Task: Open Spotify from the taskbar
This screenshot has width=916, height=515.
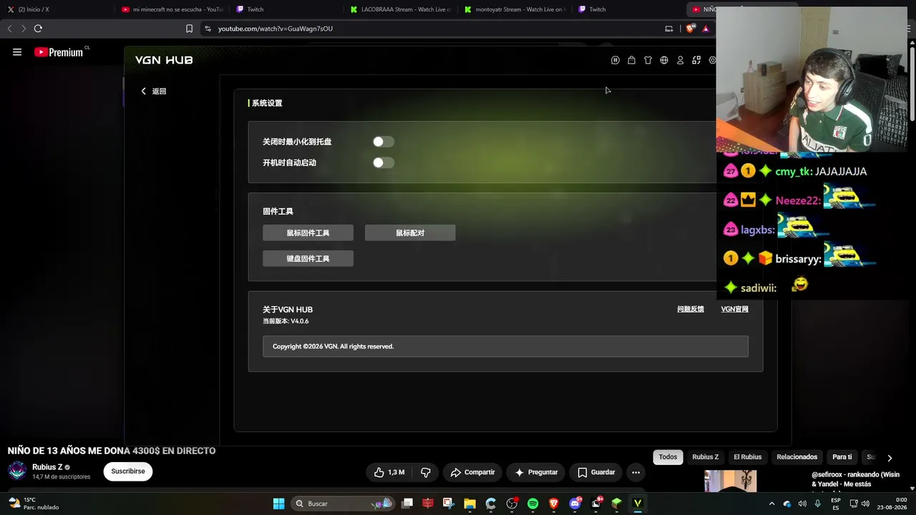Action: pyautogui.click(x=532, y=504)
